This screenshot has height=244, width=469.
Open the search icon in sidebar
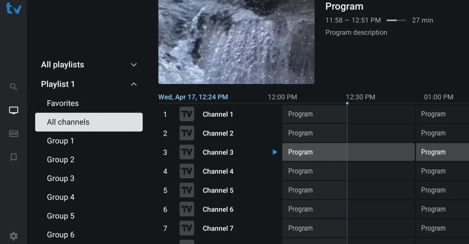tap(14, 87)
